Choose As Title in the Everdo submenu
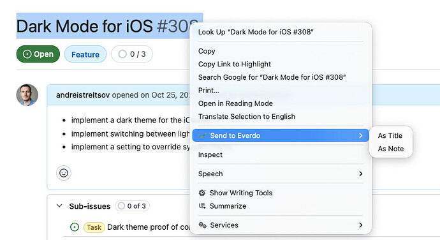Image resolution: width=440 pixels, height=240 pixels. 391,135
